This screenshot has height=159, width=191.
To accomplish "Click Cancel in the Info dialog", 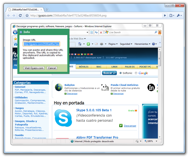I will pos(52,68).
